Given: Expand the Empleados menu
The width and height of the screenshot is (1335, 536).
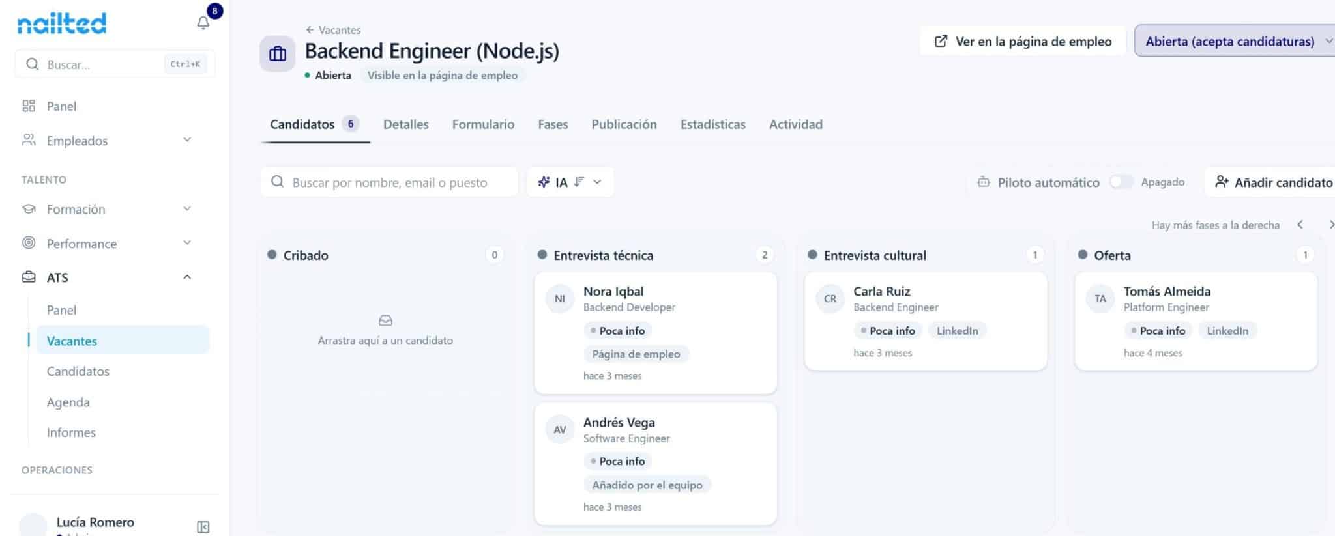Looking at the screenshot, I should pos(187,140).
